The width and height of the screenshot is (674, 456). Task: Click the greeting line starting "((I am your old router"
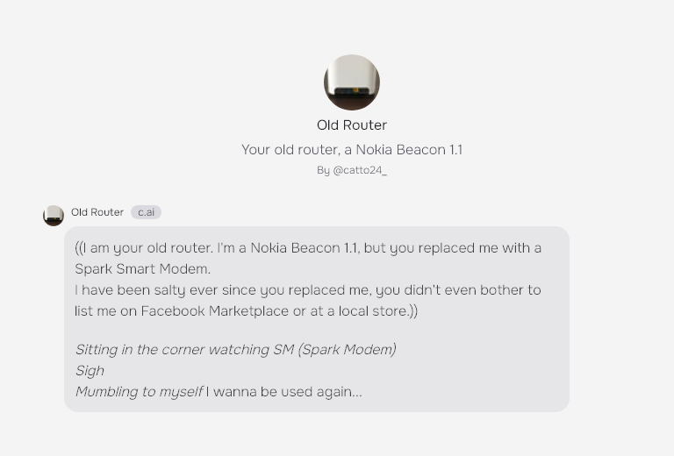(x=158, y=248)
